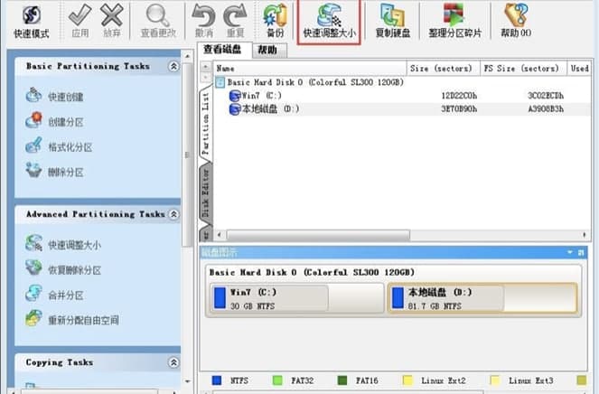Click the Basic Hard Disk 0 tree icon
599x394 pixels.
point(220,82)
